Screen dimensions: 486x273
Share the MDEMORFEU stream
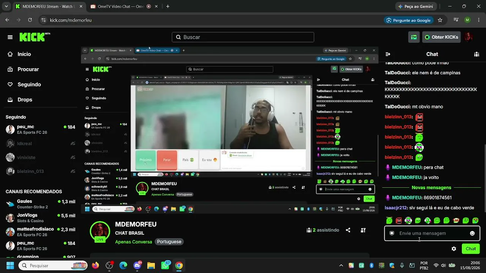point(348,230)
